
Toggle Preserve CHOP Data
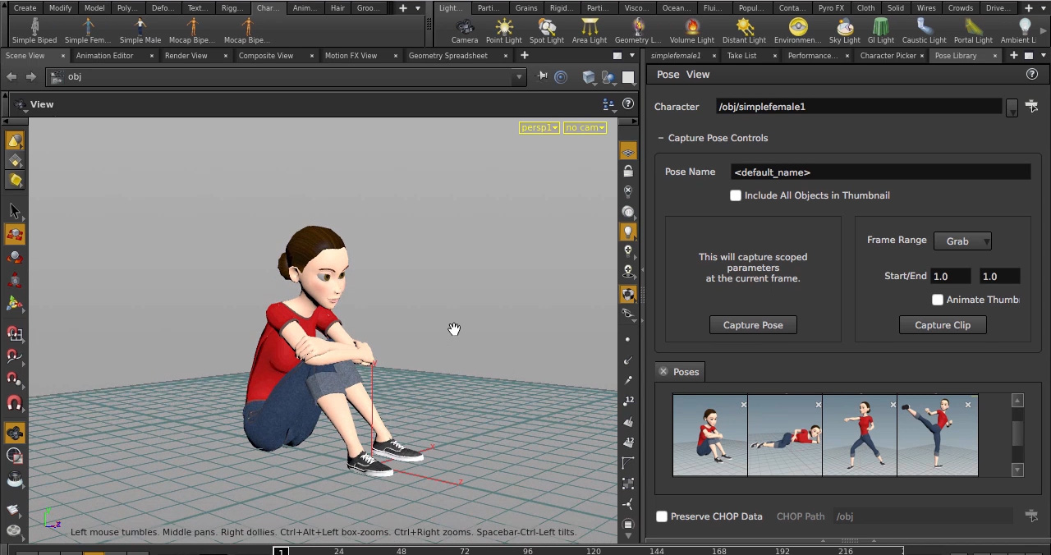[x=662, y=516]
